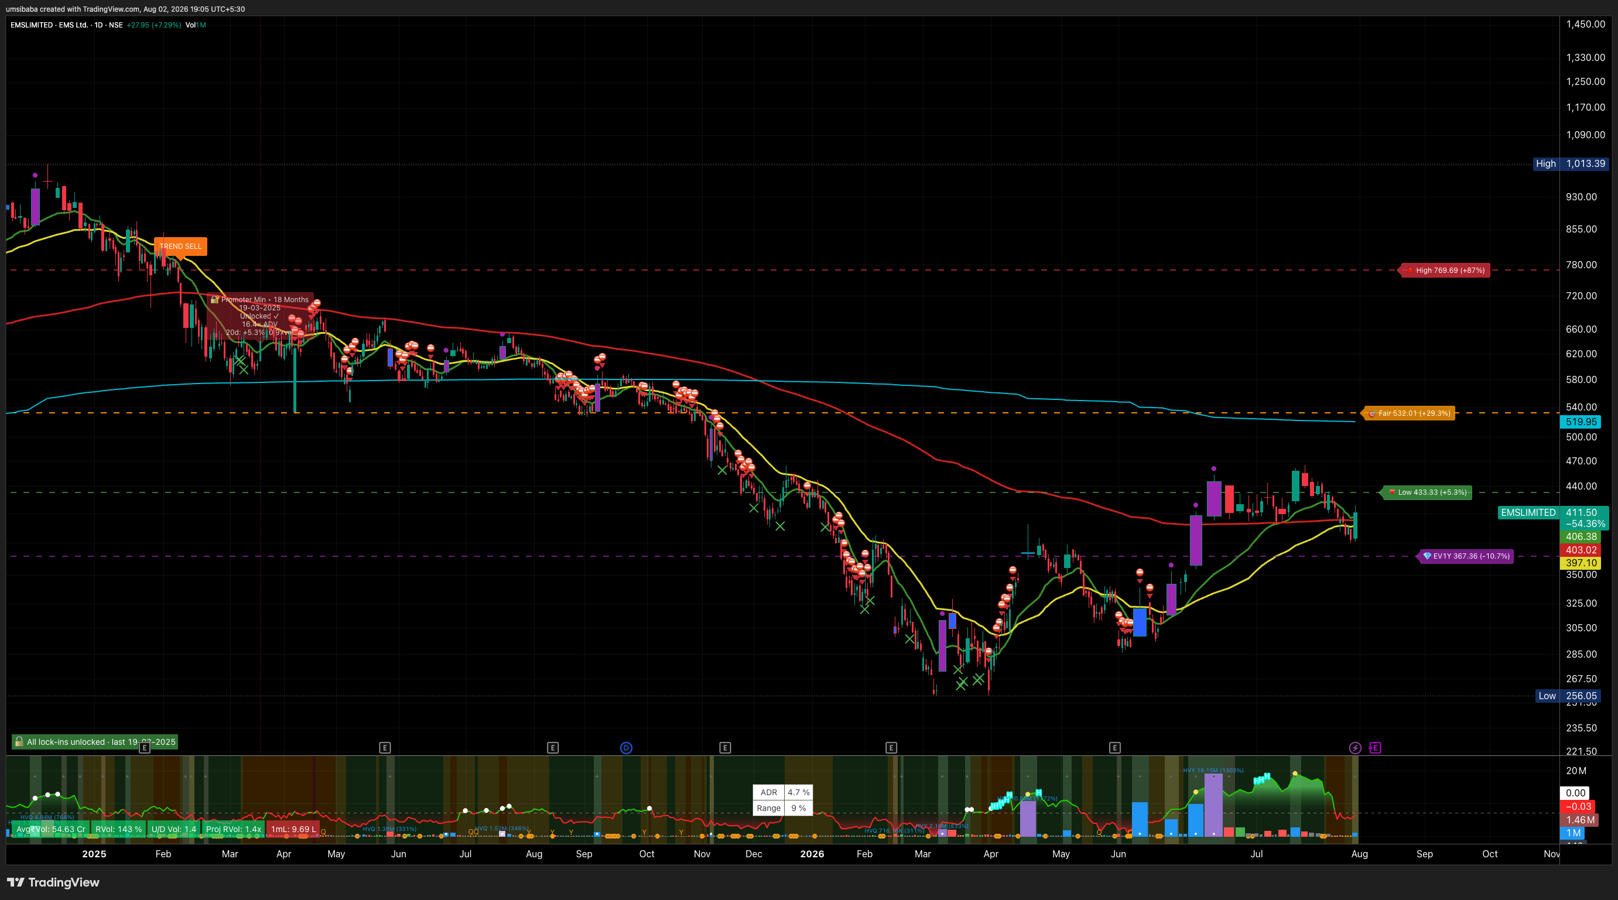
Task: Click the earnings E marker overlapping the lock-ins label
Action: pos(145,747)
